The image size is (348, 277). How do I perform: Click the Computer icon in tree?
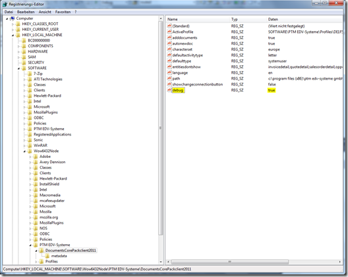[x=13, y=18]
